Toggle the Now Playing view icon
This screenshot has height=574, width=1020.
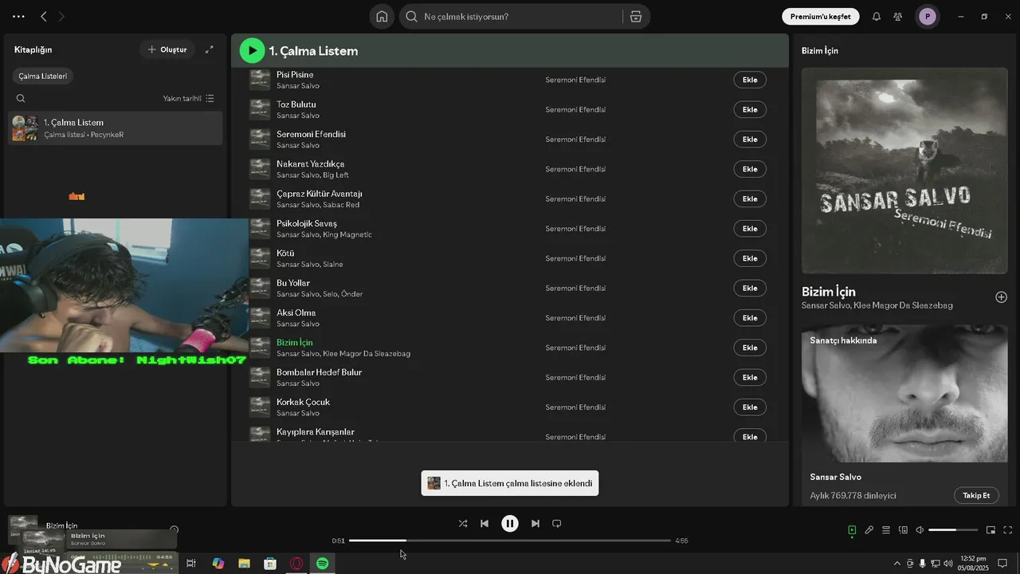click(852, 530)
